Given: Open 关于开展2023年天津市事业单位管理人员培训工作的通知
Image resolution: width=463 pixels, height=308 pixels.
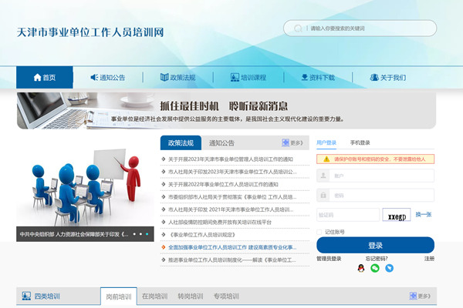Looking at the screenshot, I should pos(231,159).
